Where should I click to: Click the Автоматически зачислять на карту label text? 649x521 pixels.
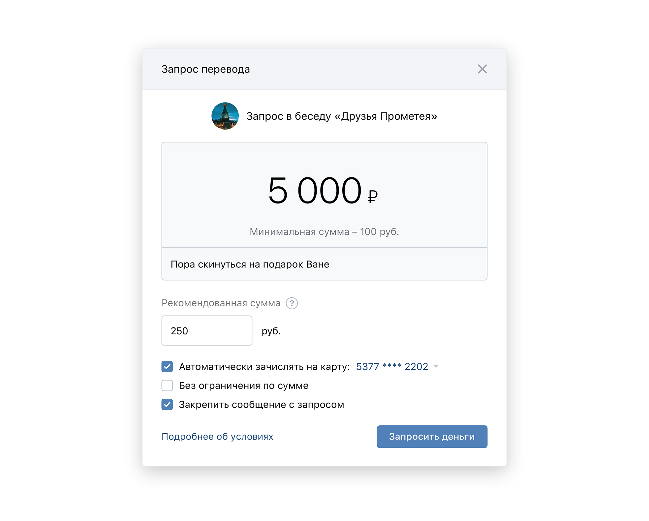(264, 366)
